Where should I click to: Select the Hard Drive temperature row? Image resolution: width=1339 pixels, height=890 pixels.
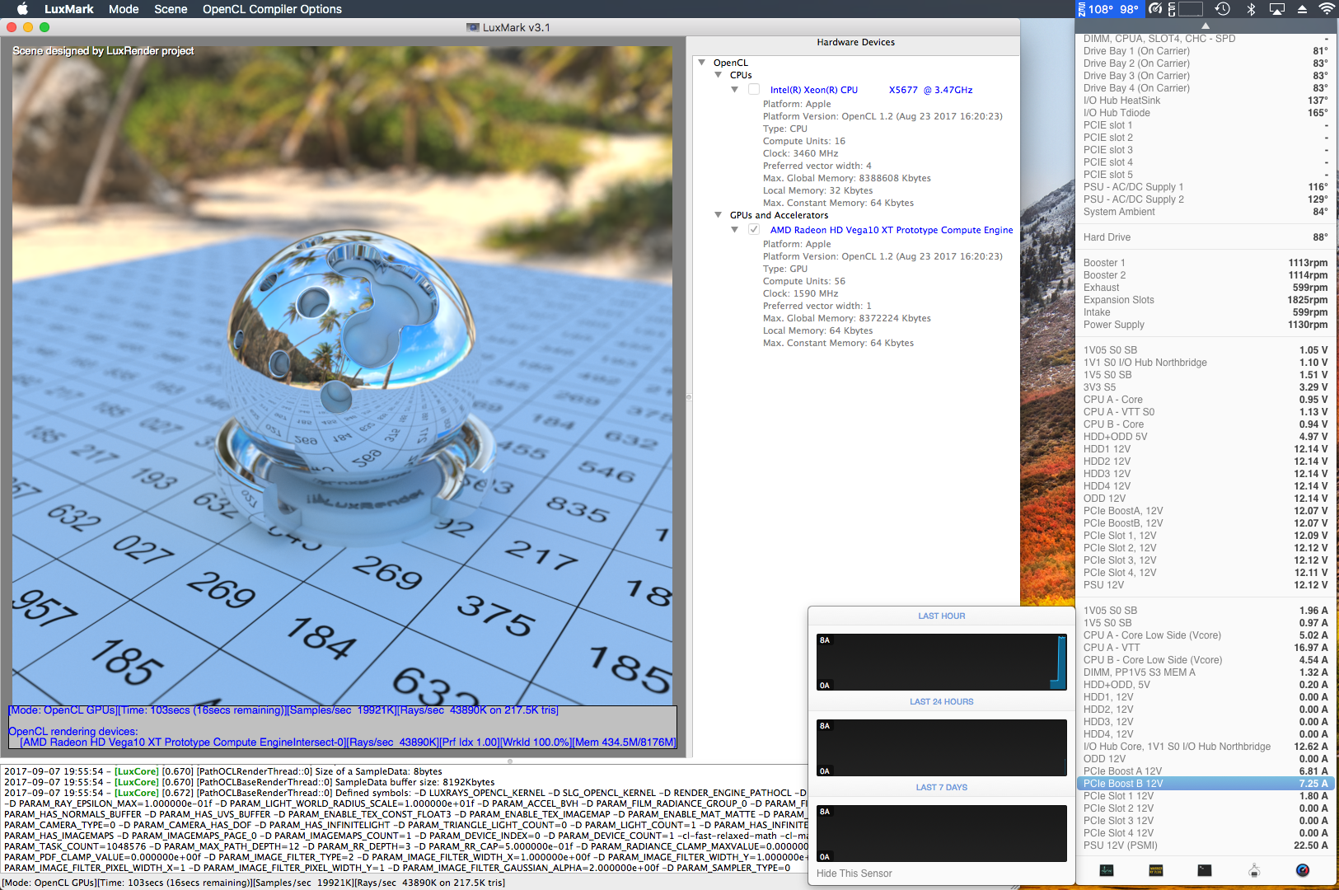[x=1206, y=237]
